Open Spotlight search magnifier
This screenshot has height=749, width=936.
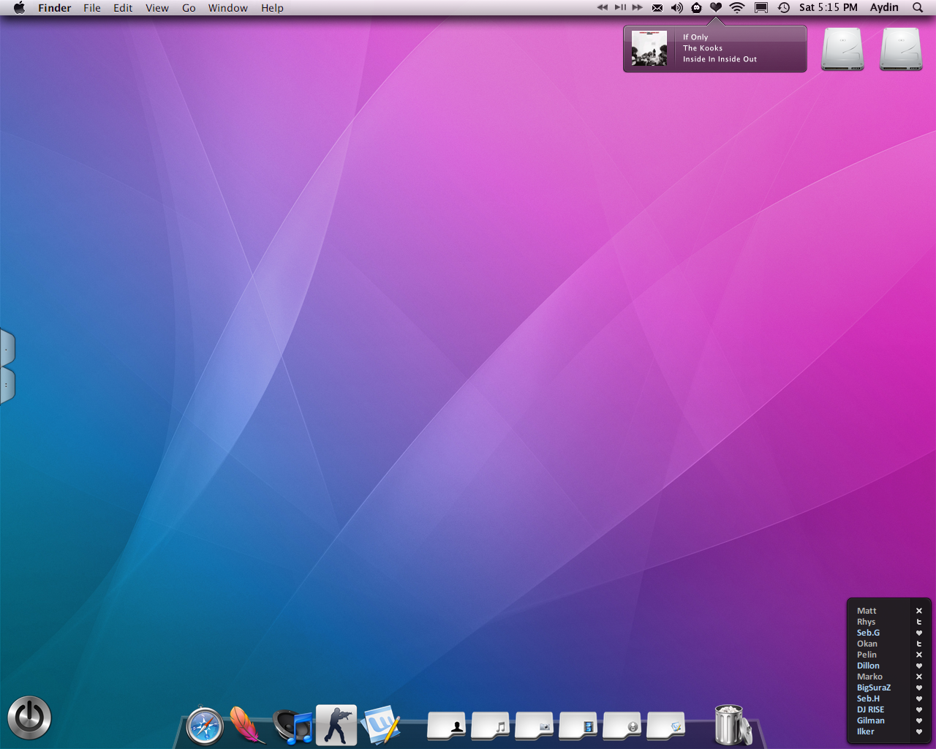coord(918,8)
